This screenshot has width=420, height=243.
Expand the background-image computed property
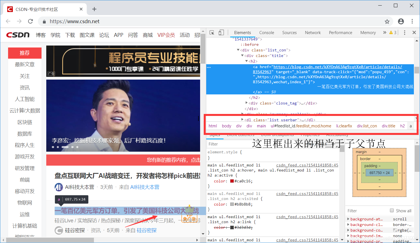click(x=348, y=236)
